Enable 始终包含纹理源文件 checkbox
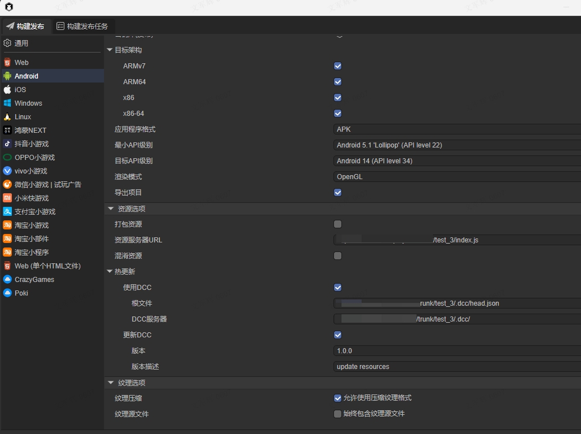The image size is (581, 434). (338, 414)
